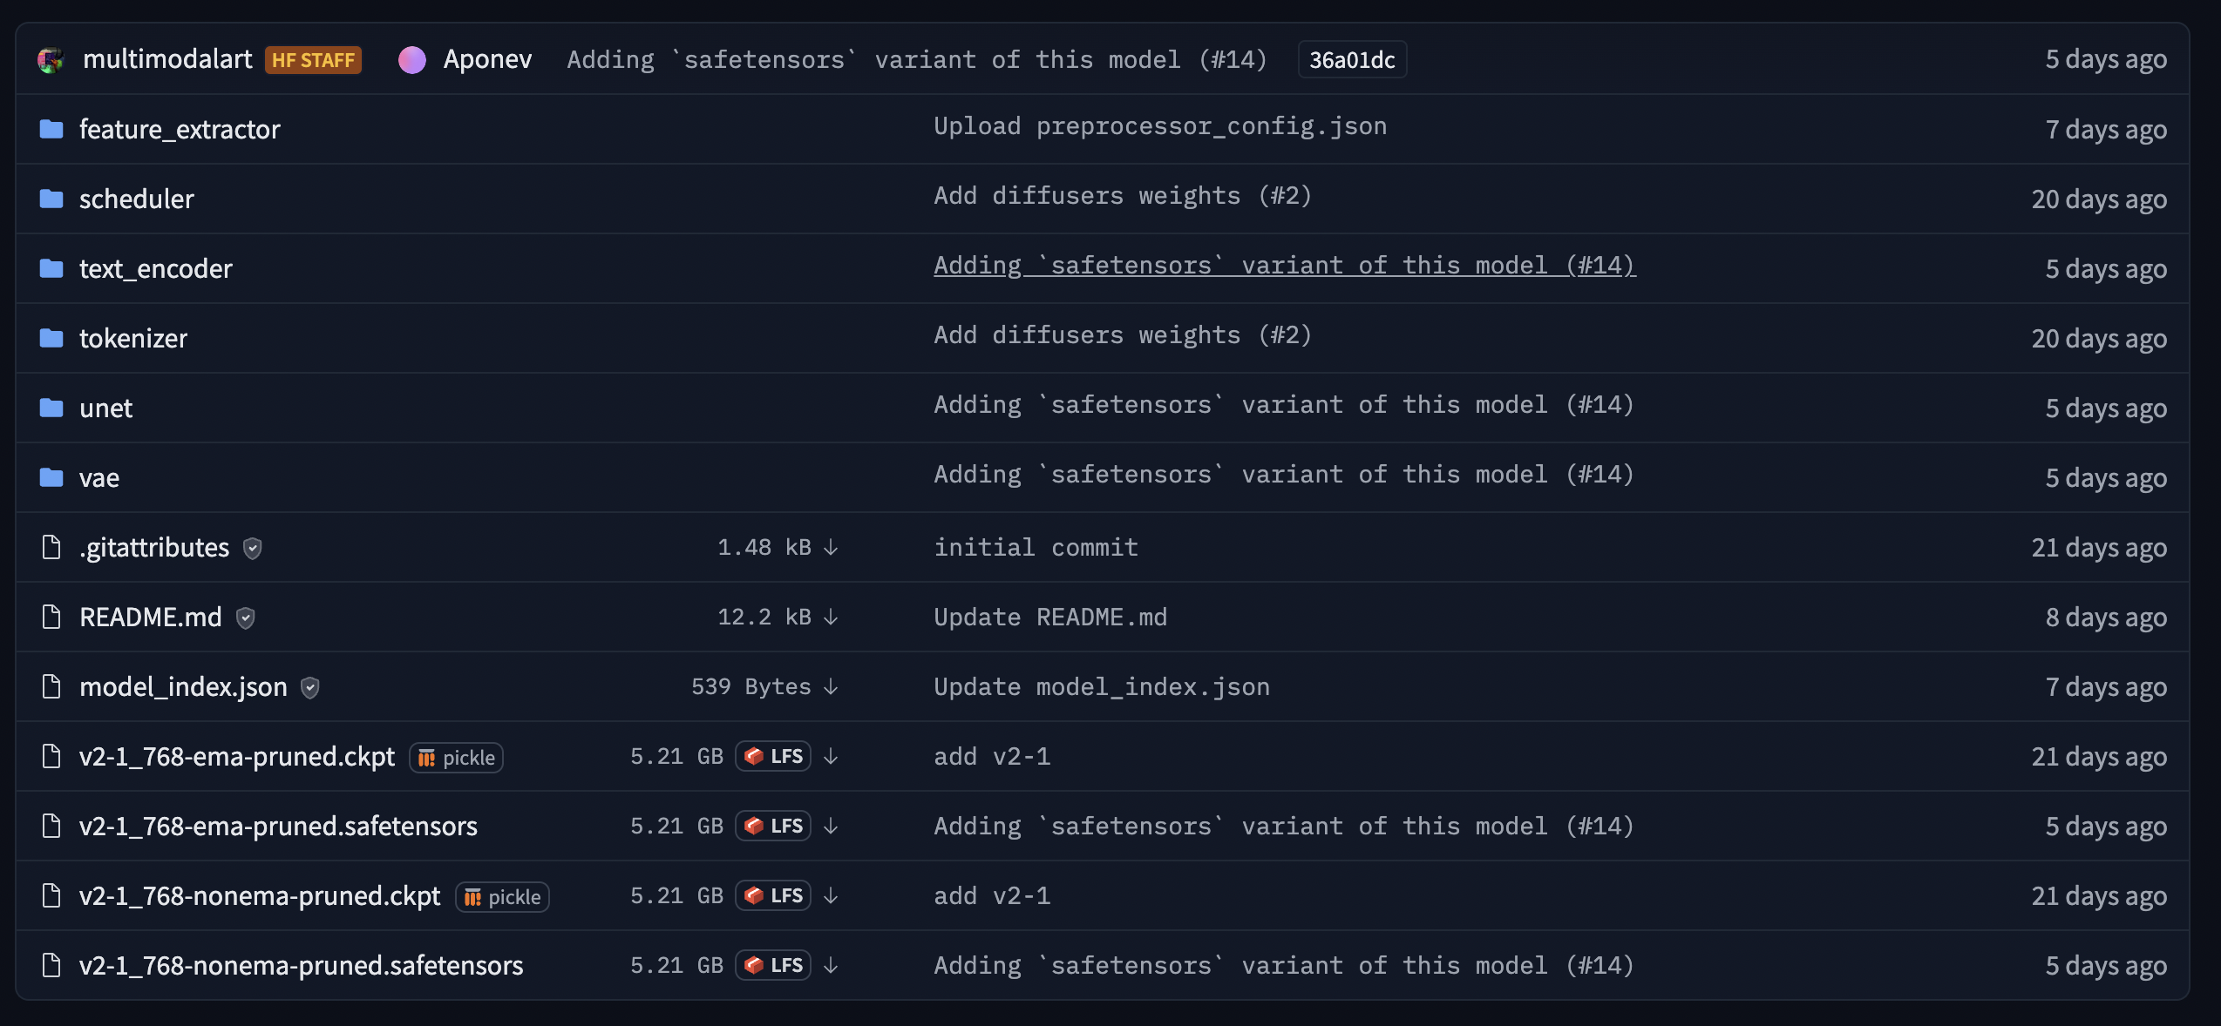Click the LFS badge on v2-1_768-nonema-pruned.safetensors

[773, 965]
